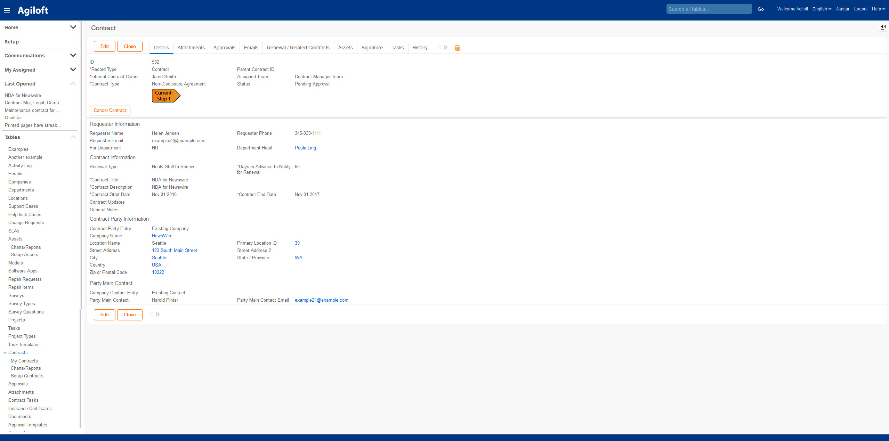Click the Search all tables field
The width and height of the screenshot is (889, 441).
pyautogui.click(x=709, y=9)
